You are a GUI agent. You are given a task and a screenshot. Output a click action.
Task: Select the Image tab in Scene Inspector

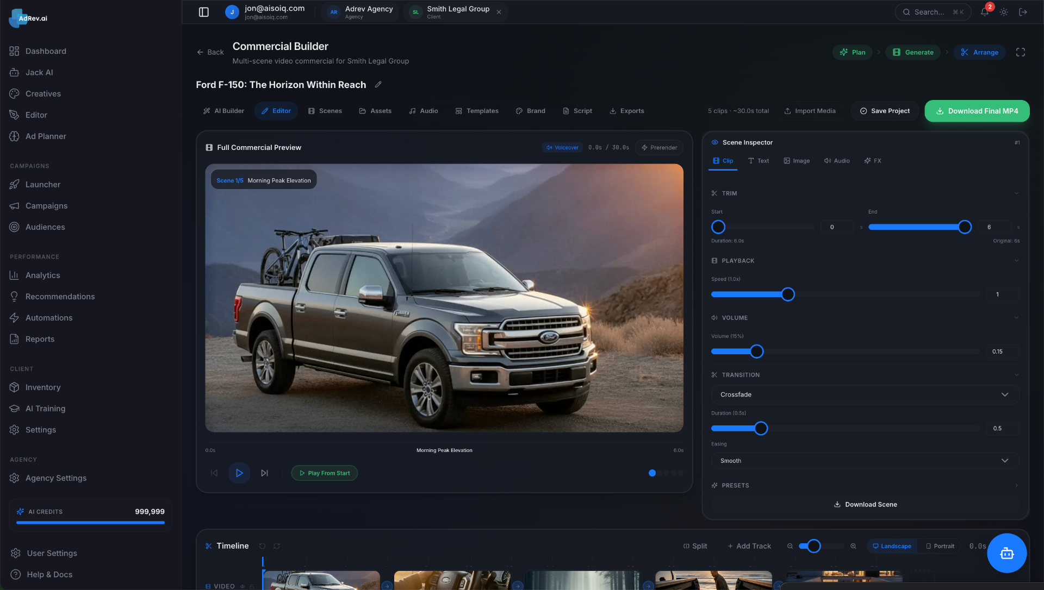tap(797, 161)
